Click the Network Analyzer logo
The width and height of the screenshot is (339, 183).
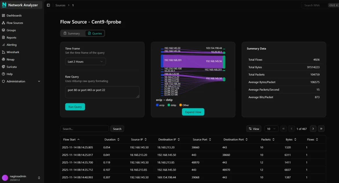[x=4, y=5]
